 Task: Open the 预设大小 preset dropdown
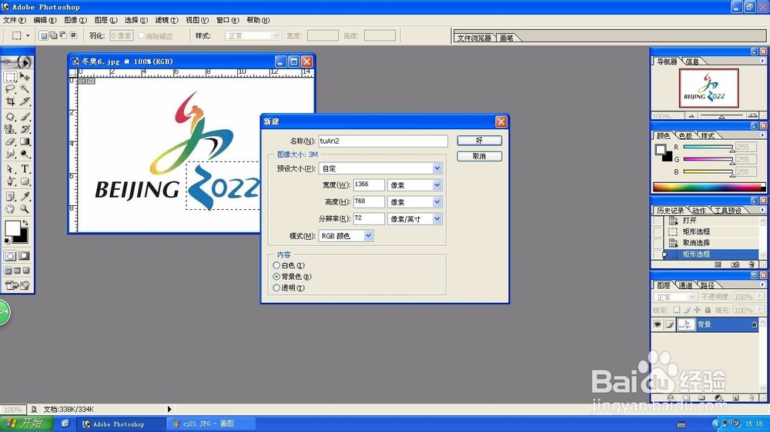coord(437,168)
